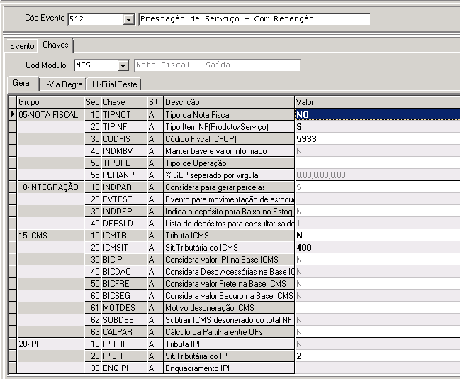The width and height of the screenshot is (460, 379).
Task: Click the CODFIS value 5933 cell
Action: click(x=376, y=138)
